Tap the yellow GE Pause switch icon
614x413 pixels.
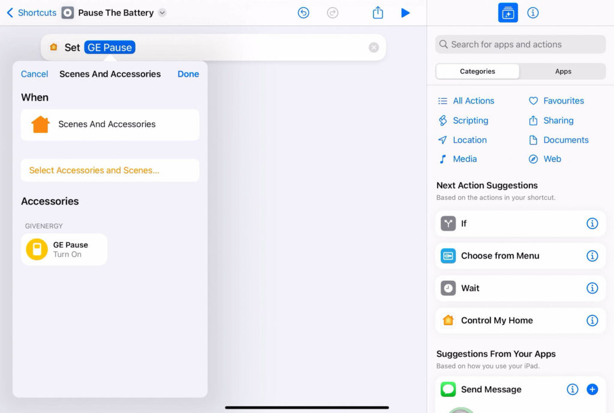(37, 249)
